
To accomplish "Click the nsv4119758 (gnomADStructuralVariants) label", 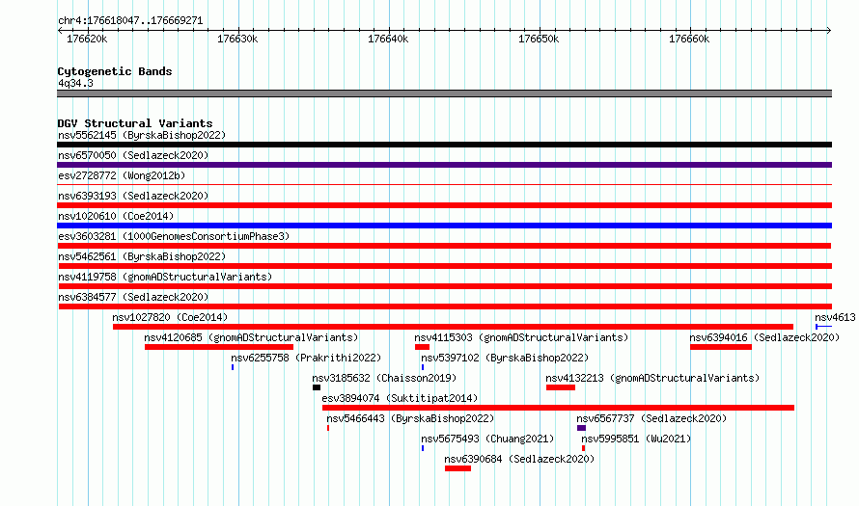I will 165,277.
